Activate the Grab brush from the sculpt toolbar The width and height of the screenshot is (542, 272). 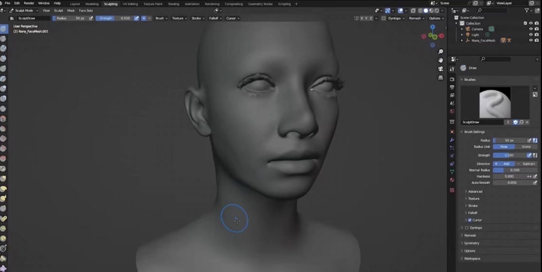click(x=4, y=178)
